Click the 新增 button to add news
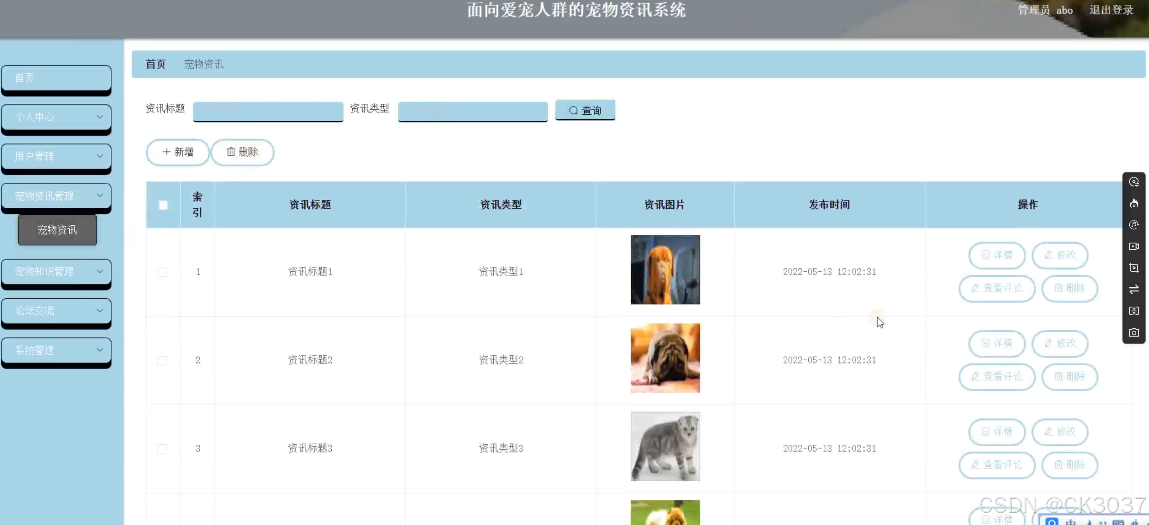 pyautogui.click(x=178, y=152)
